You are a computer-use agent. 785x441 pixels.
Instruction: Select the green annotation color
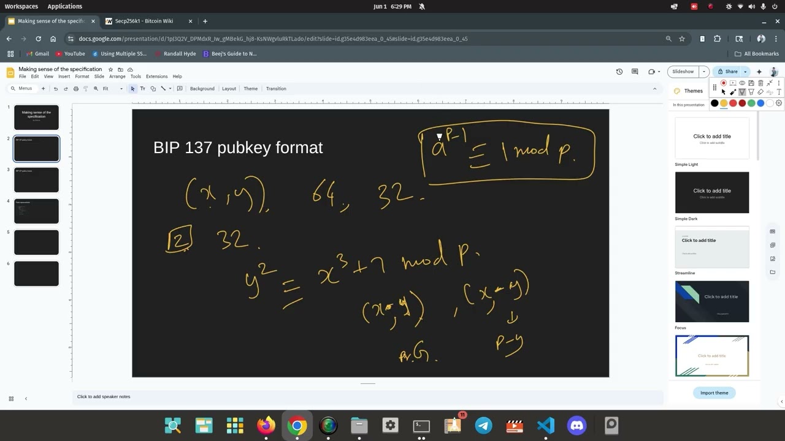click(751, 103)
